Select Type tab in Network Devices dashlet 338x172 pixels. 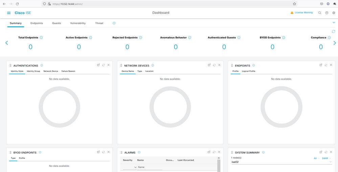140,71
